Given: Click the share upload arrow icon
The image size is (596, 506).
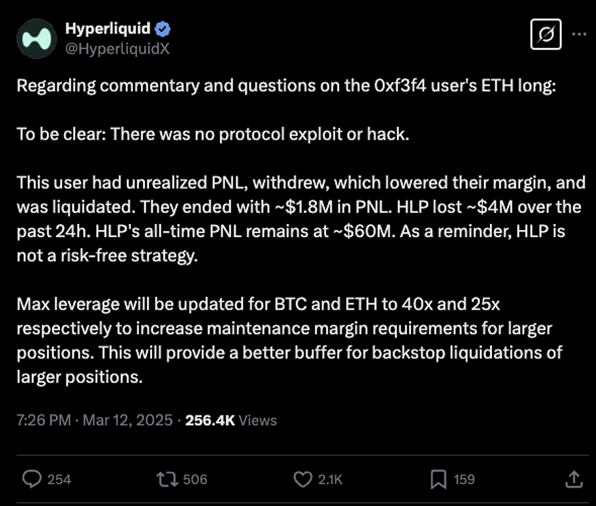Looking at the screenshot, I should click(x=573, y=479).
